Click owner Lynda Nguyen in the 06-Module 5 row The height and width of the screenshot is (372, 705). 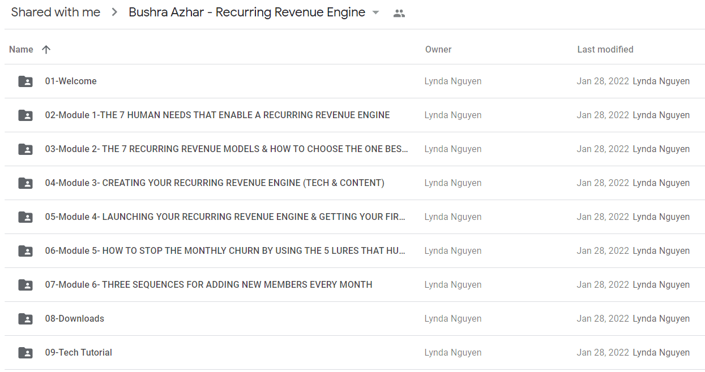pos(453,251)
